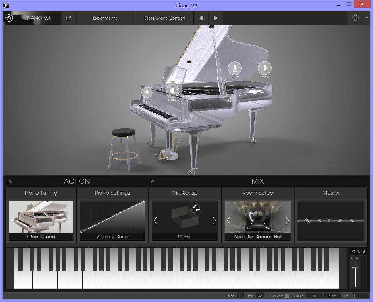Click the MIDI channel All field
373x302 pixels.
tap(314, 296)
